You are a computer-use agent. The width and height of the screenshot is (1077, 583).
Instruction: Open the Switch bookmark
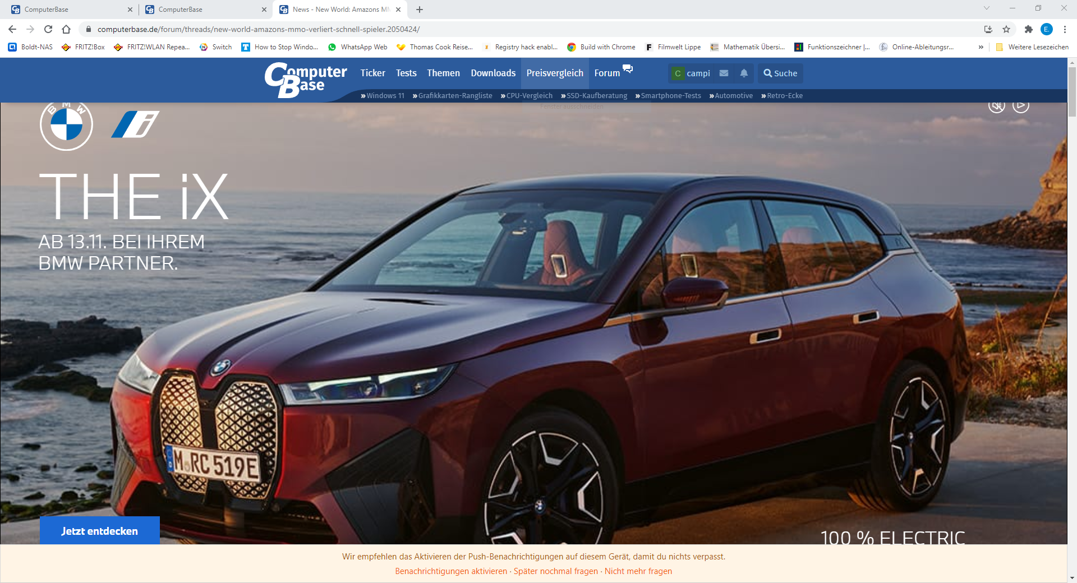[215, 47]
